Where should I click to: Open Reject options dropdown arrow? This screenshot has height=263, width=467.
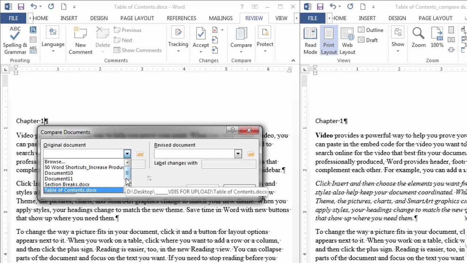pyautogui.click(x=222, y=30)
